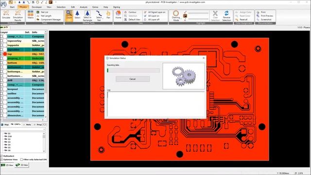311x175 pixels.
Task: Open the Start ribbon tab
Action: 12,7
